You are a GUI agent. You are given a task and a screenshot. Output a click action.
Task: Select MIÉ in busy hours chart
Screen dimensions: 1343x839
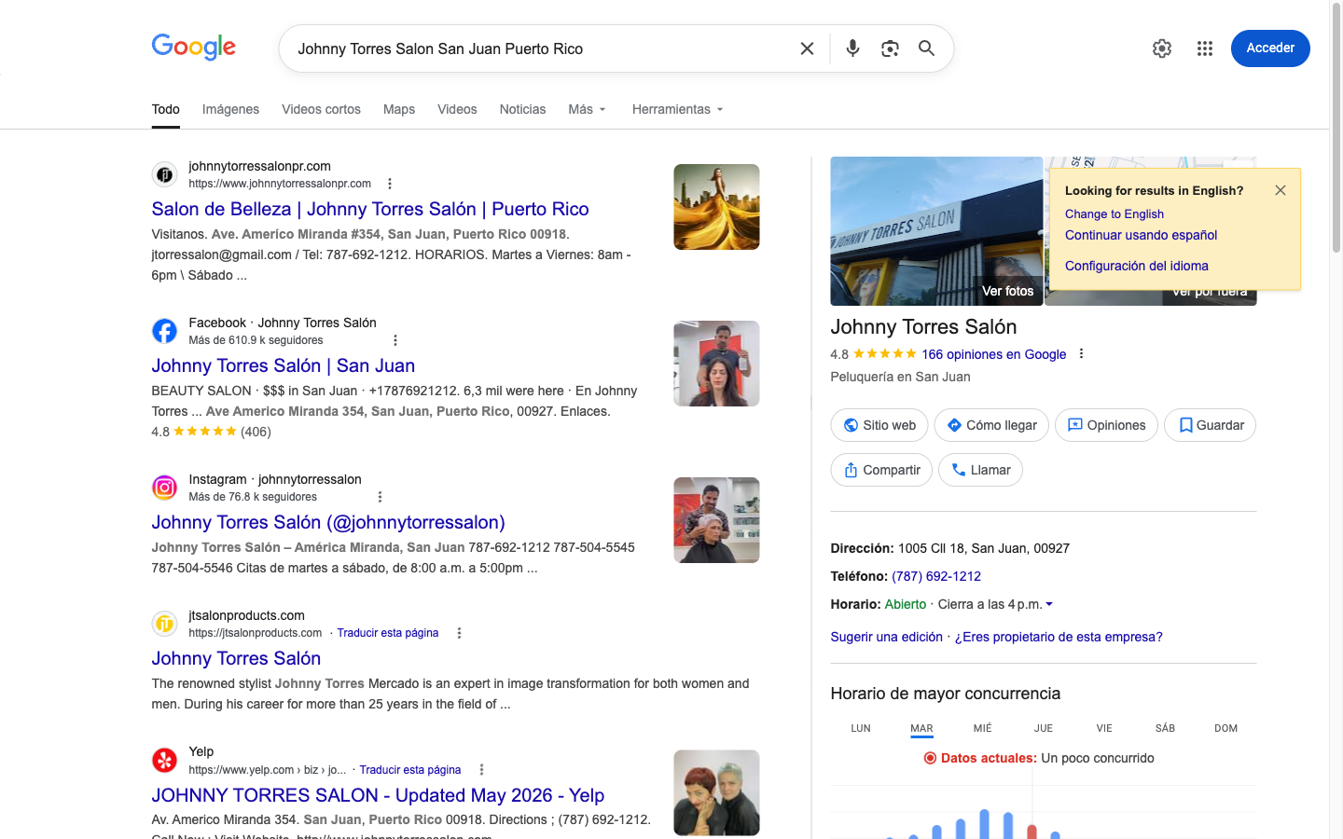983,728
